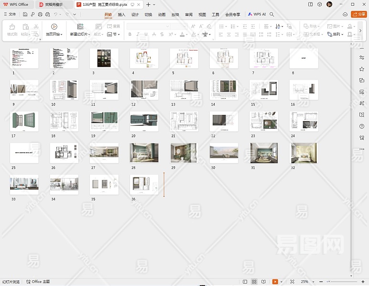Screen dimensions: 369x286
Task: Open the 插入 ribbon tab
Action: click(x=121, y=15)
